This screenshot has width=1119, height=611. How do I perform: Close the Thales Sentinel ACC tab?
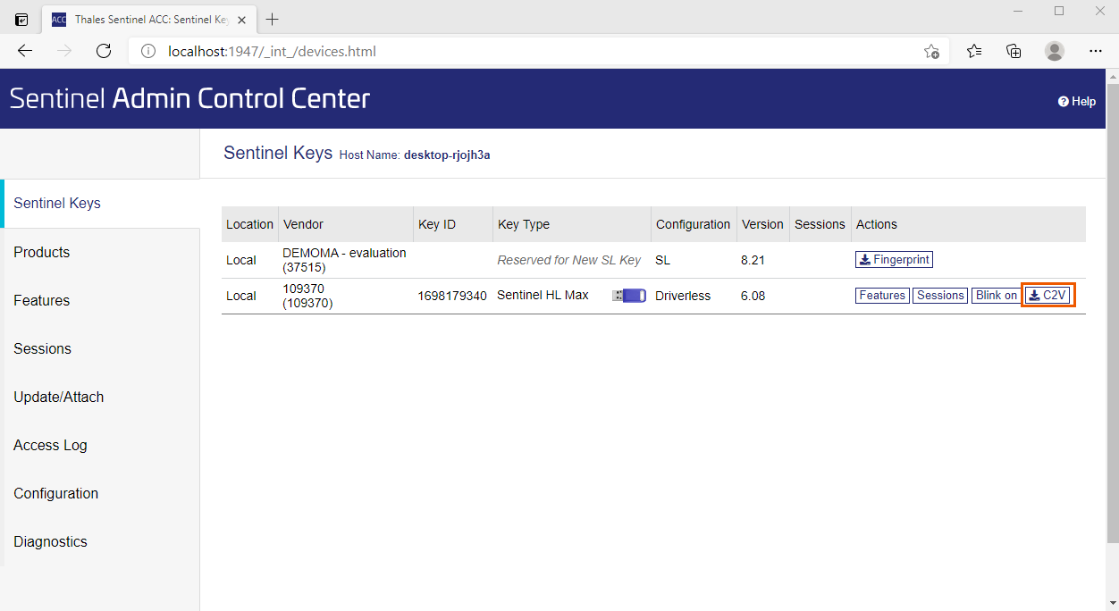pyautogui.click(x=242, y=20)
